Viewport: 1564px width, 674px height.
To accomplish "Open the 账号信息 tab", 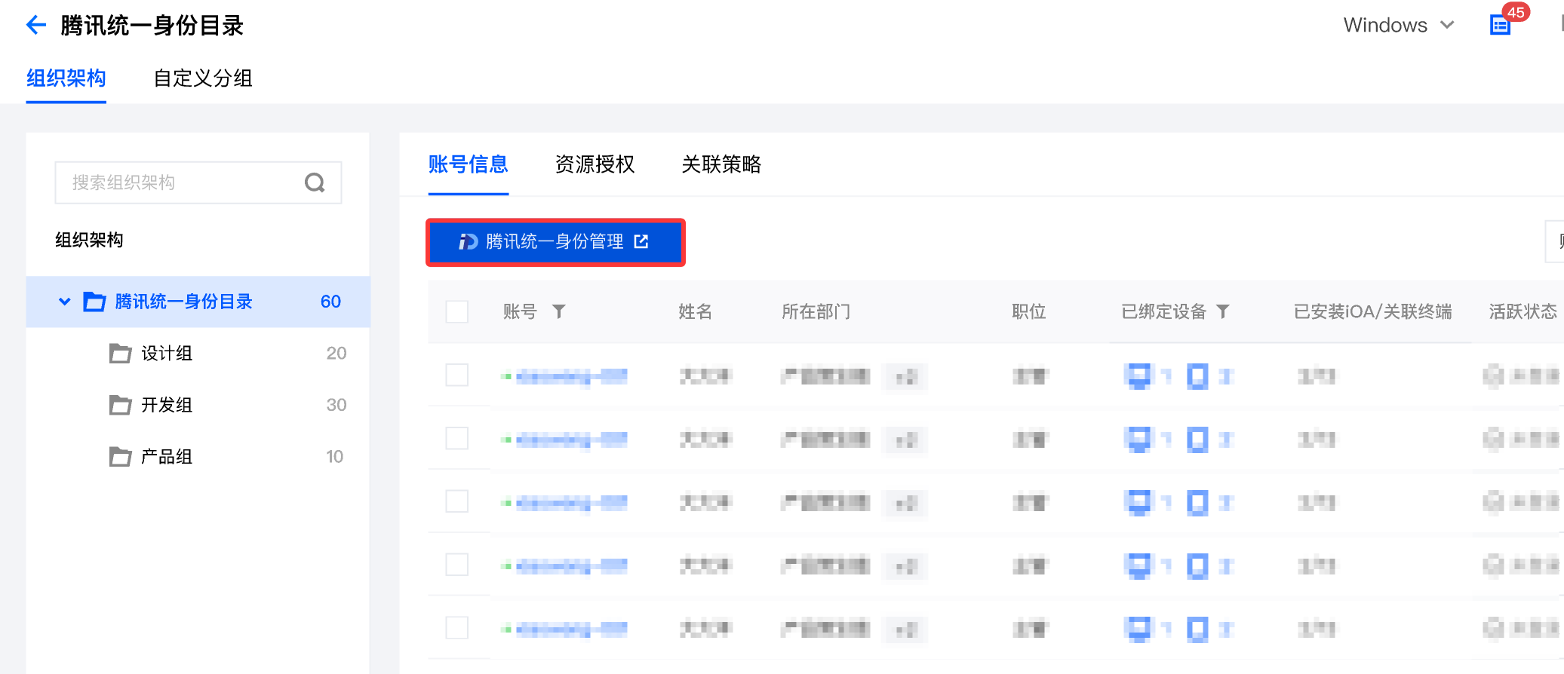I will (469, 164).
